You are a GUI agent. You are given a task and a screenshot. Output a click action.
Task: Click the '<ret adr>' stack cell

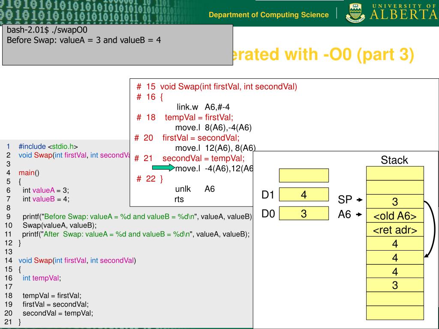click(x=395, y=230)
